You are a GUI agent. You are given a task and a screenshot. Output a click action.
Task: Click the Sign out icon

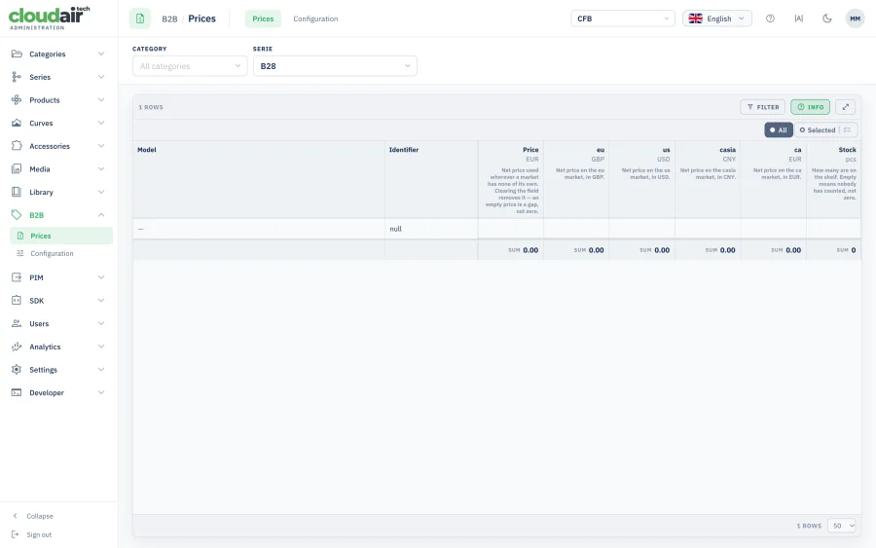[15, 534]
